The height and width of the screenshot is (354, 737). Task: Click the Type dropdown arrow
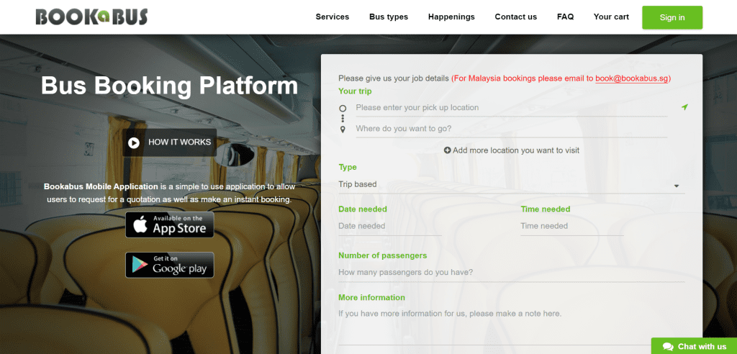(677, 186)
